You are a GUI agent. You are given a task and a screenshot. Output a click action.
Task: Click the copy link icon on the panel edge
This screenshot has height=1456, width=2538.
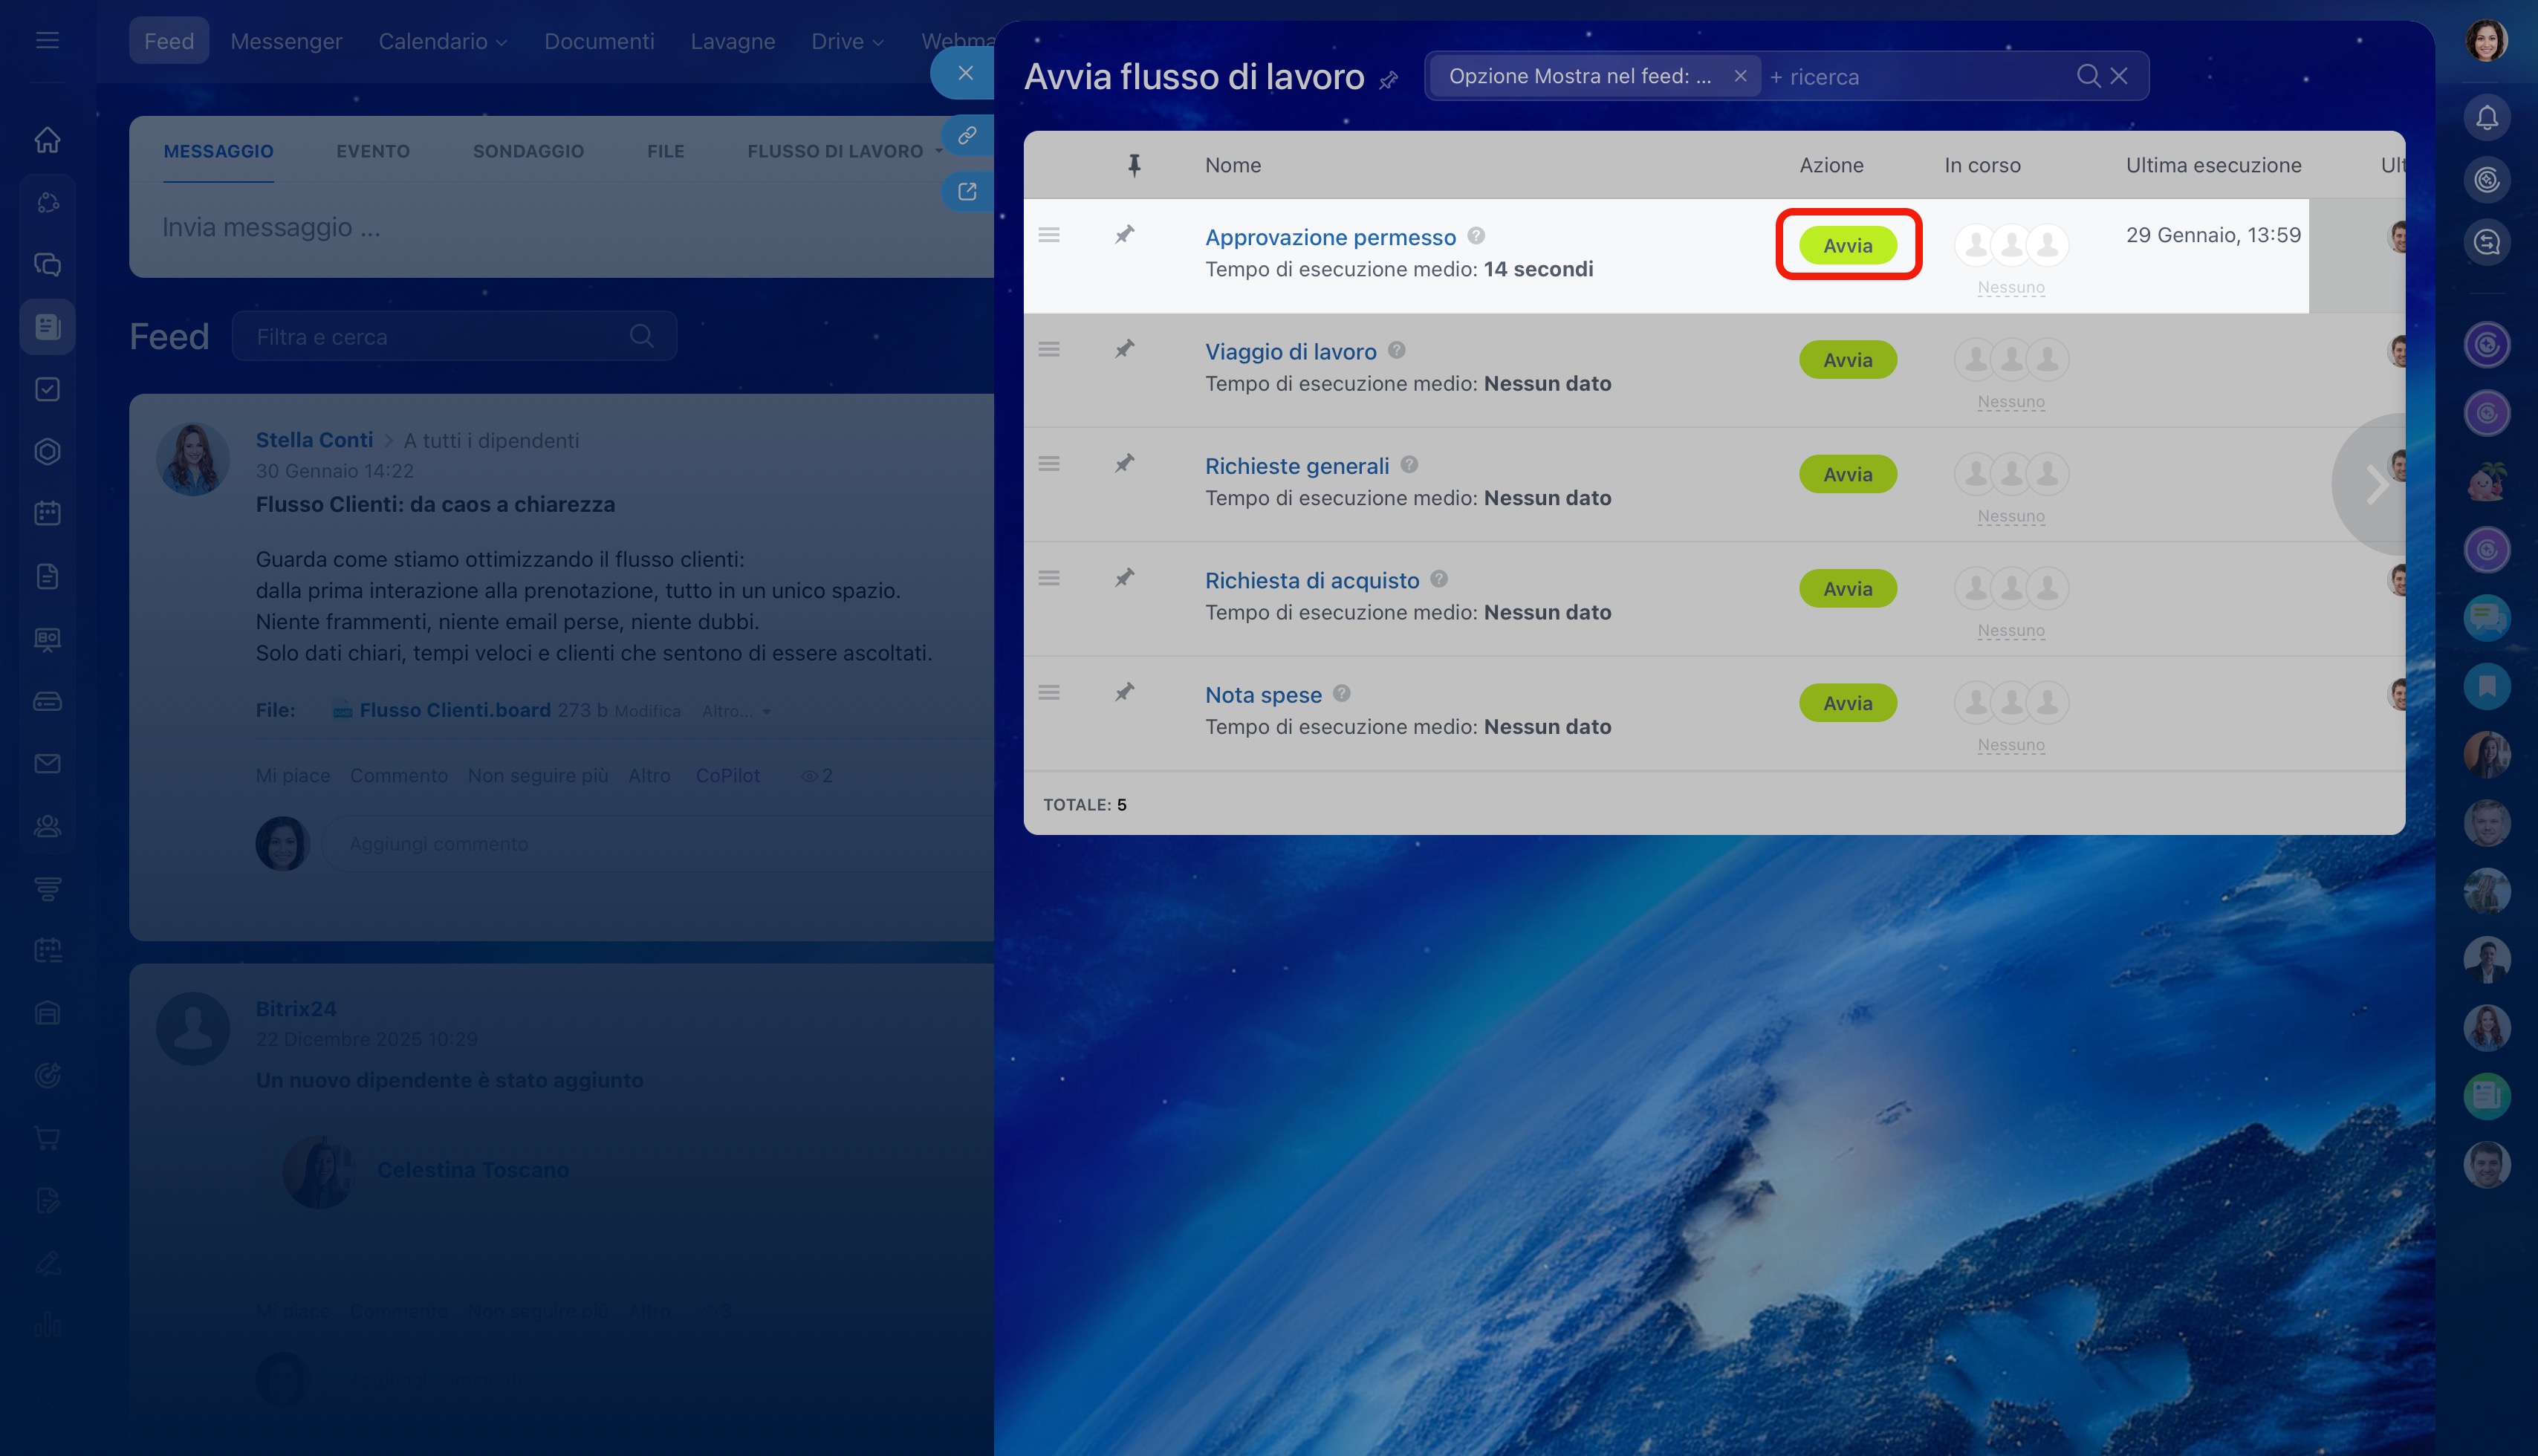[966, 135]
